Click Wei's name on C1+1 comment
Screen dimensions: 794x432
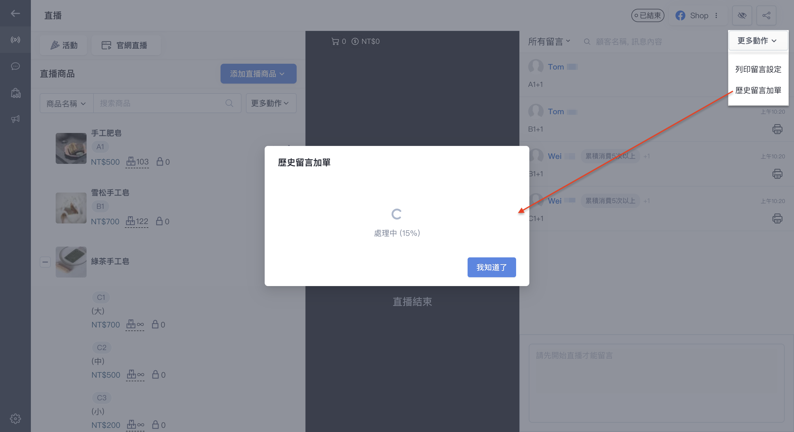(554, 201)
